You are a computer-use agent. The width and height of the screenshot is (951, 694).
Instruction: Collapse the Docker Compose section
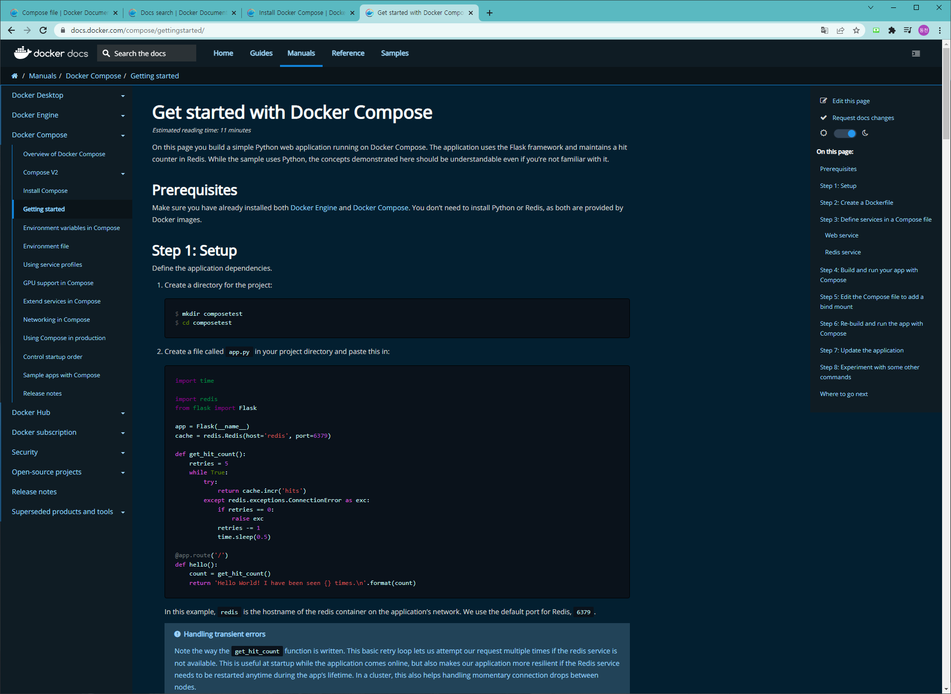pyautogui.click(x=123, y=135)
